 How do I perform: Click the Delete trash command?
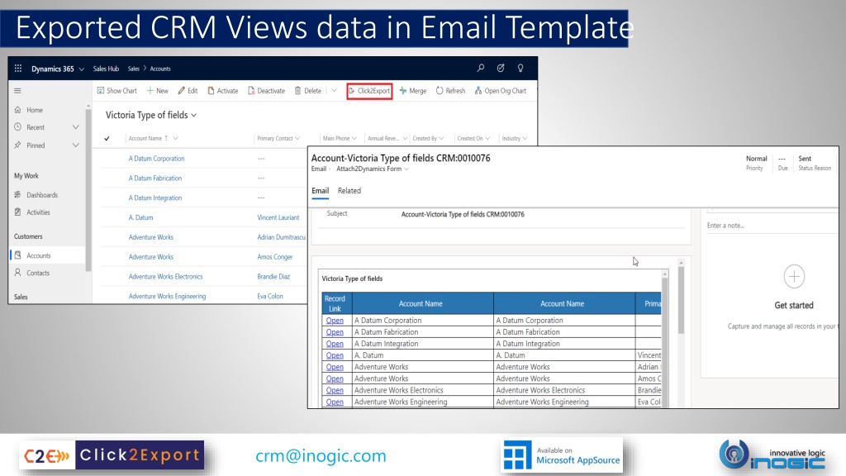(308, 91)
